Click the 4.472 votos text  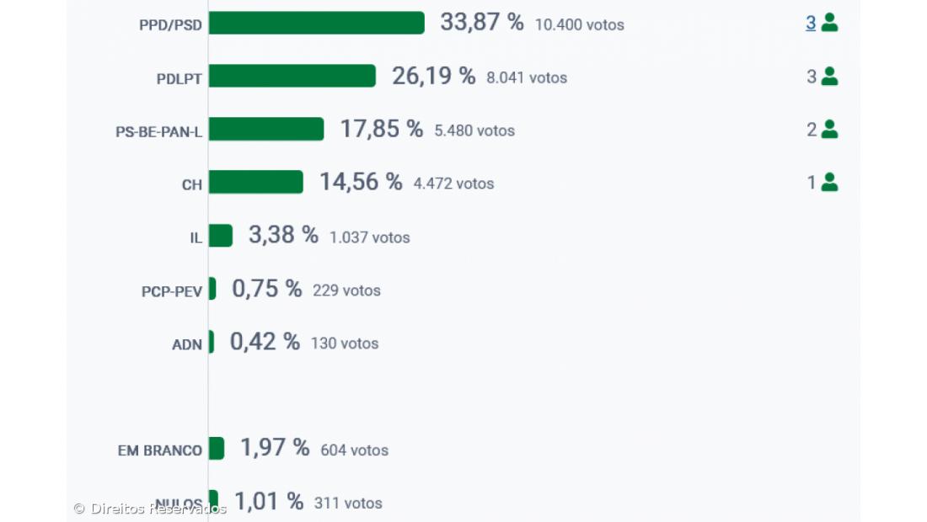(453, 184)
